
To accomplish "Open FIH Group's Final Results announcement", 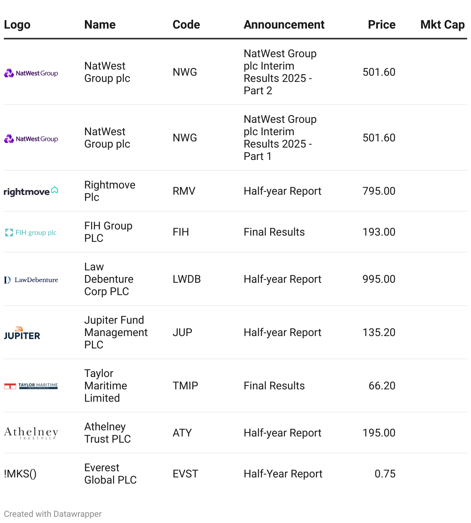I will click(274, 232).
